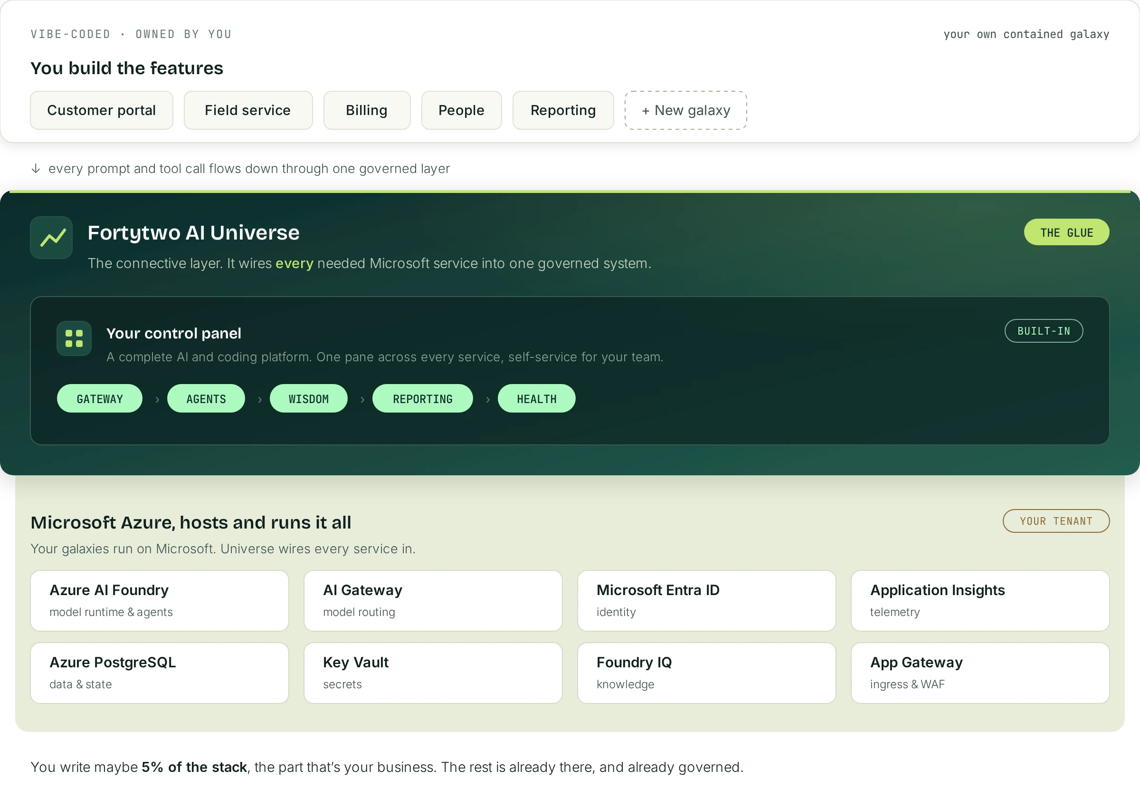Select the HEALTH pill
This screenshot has height=789, width=1140.
536,398
